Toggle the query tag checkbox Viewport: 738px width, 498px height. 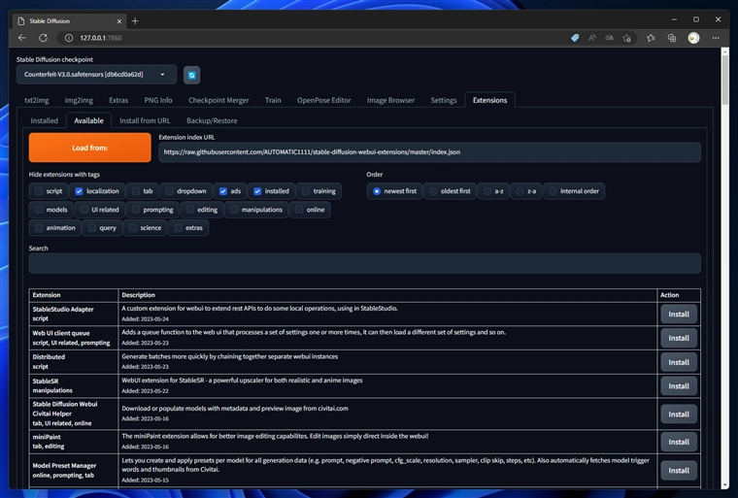92,228
